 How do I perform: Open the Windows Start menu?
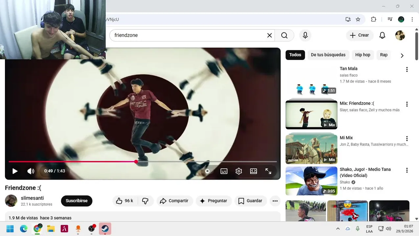10,229
